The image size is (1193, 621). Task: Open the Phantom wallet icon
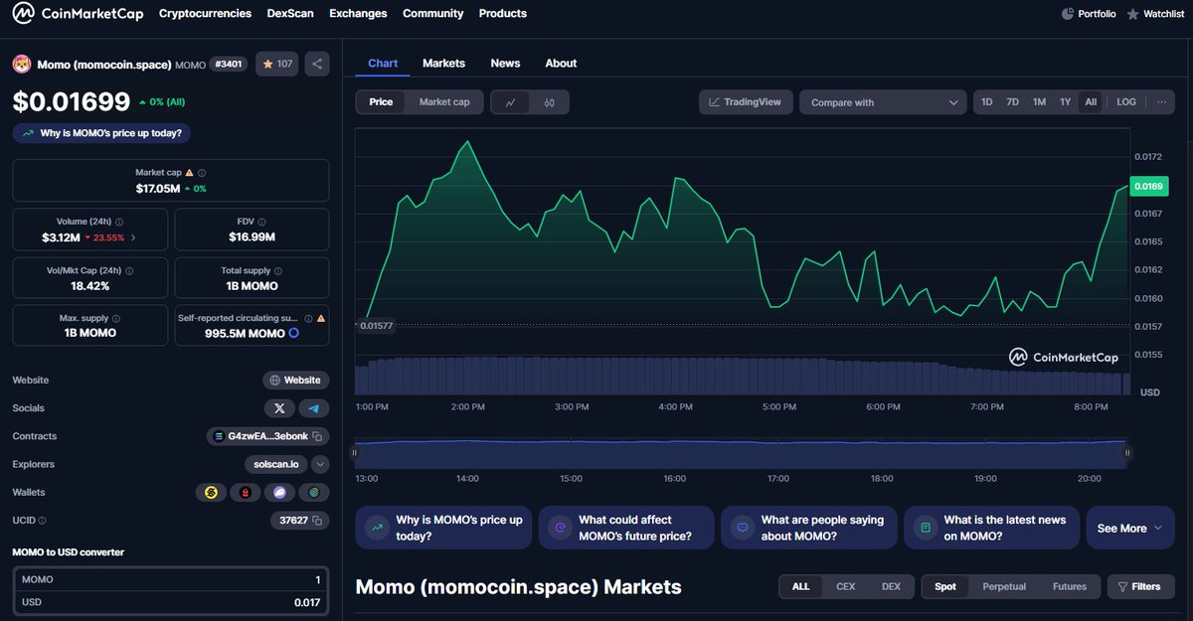(x=279, y=492)
